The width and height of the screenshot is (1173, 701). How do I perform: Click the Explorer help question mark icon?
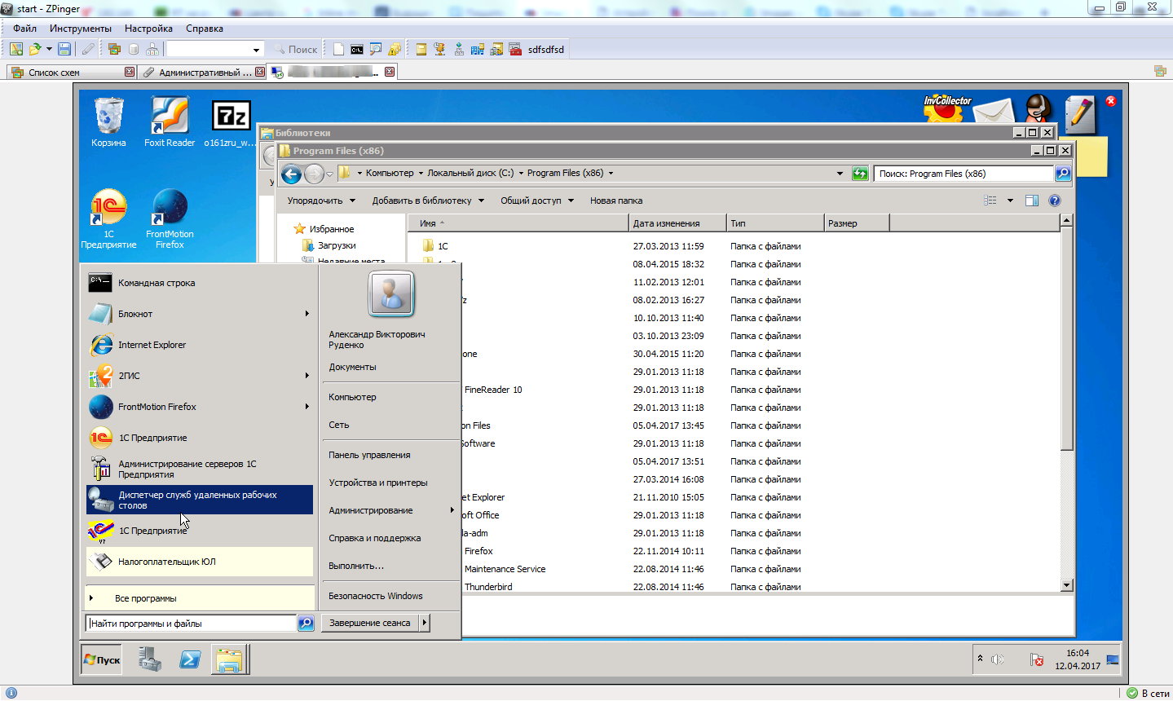coord(1054,201)
